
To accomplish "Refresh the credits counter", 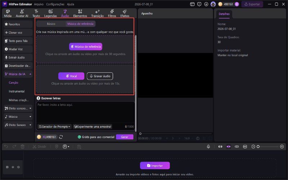I will (x=61, y=137).
